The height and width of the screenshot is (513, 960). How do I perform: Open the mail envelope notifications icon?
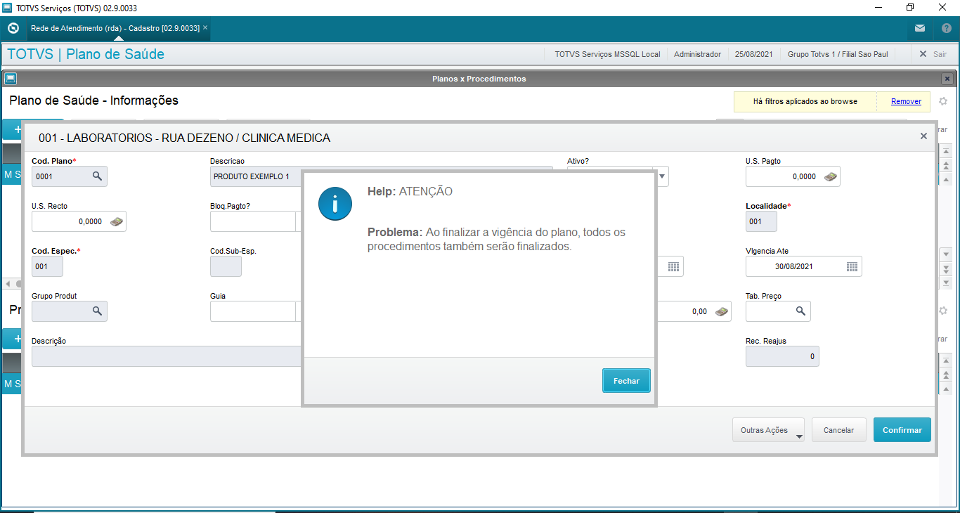[920, 29]
